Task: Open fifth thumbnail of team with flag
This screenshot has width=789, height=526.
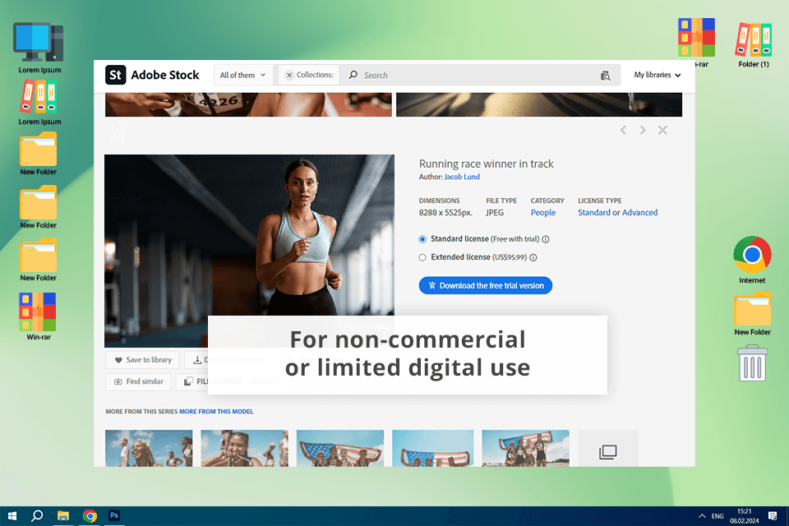Action: click(525, 448)
